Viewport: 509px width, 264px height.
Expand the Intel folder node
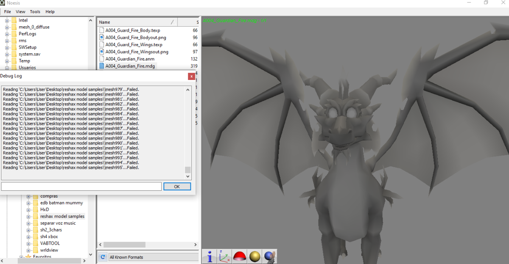tap(7, 20)
